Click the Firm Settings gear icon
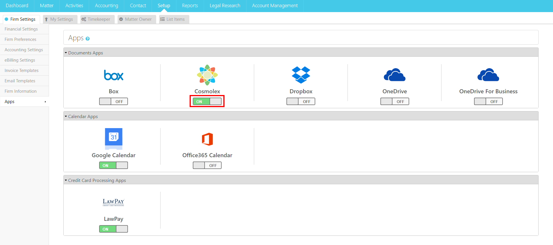Image resolution: width=553 pixels, height=245 pixels. tap(6, 19)
